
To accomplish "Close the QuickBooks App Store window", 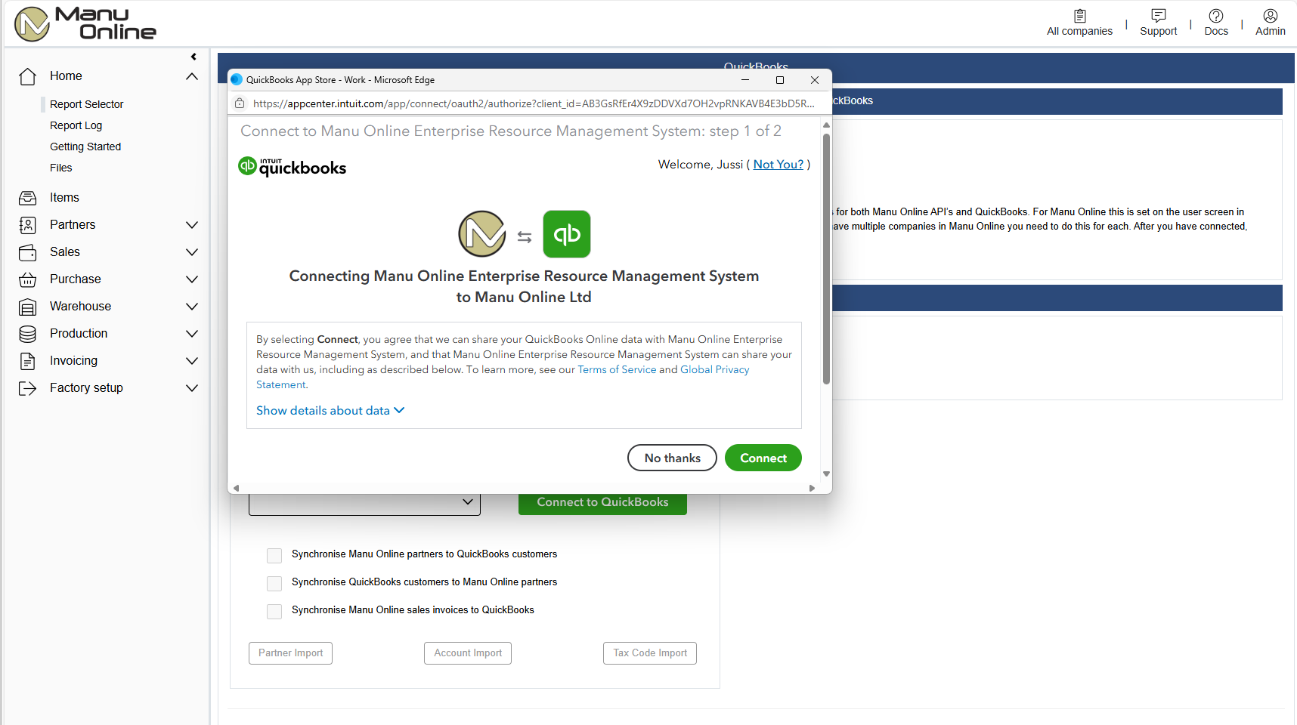I will 815,80.
